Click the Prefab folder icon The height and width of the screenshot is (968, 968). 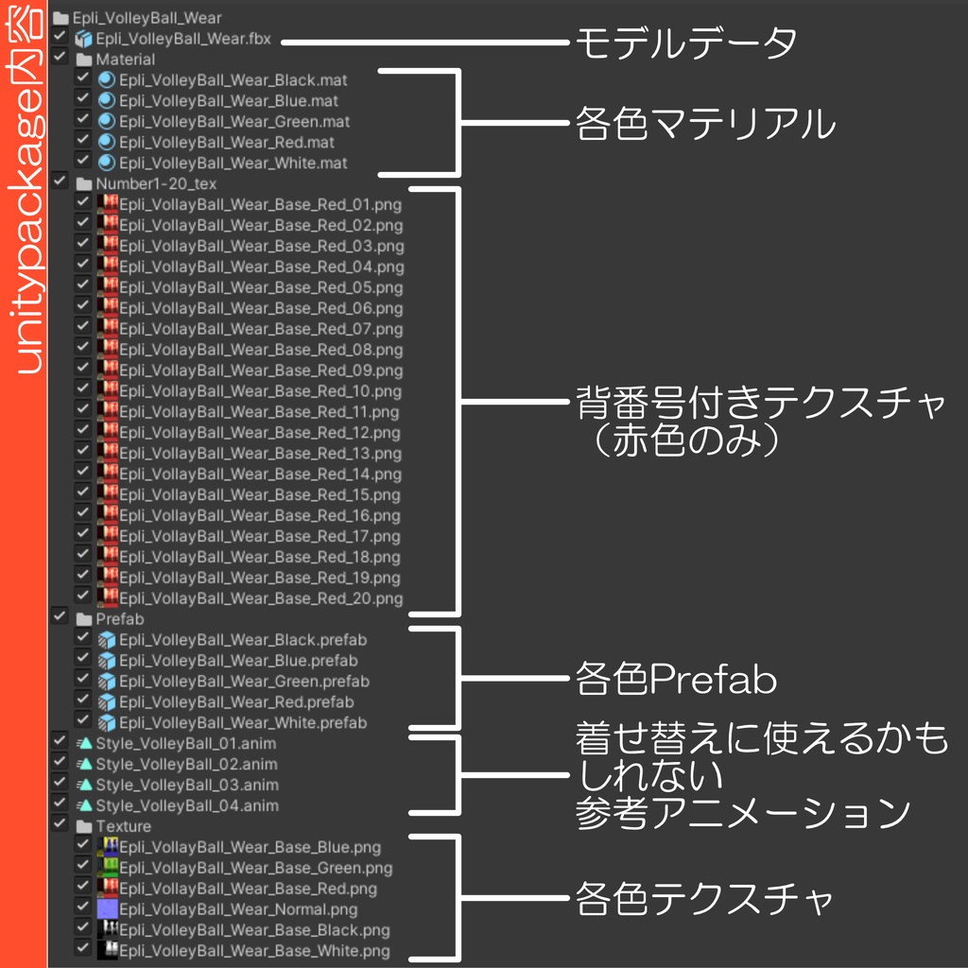[x=82, y=618]
